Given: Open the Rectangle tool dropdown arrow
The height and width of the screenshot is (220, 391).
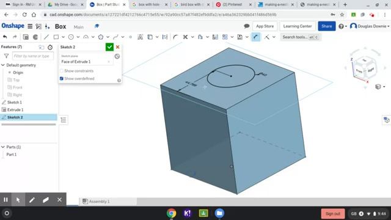Looking at the screenshot, I should click(63, 37).
